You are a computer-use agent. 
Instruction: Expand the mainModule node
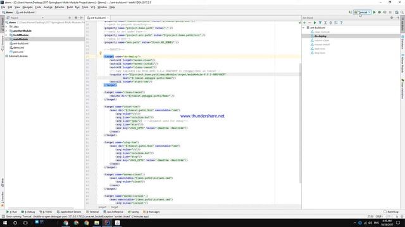[6, 39]
